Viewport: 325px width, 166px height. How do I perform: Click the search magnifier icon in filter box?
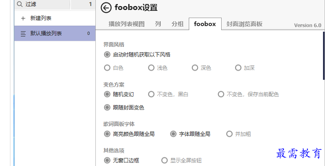pos(20,4)
